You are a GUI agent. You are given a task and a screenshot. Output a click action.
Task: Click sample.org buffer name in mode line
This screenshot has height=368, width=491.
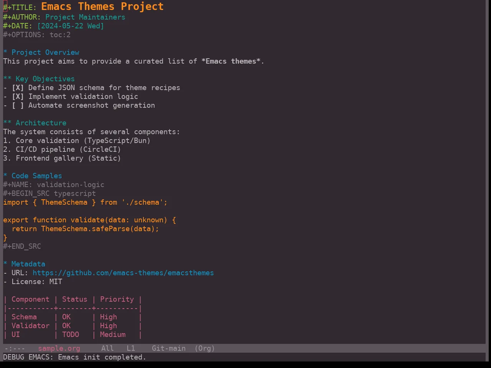tap(59, 348)
